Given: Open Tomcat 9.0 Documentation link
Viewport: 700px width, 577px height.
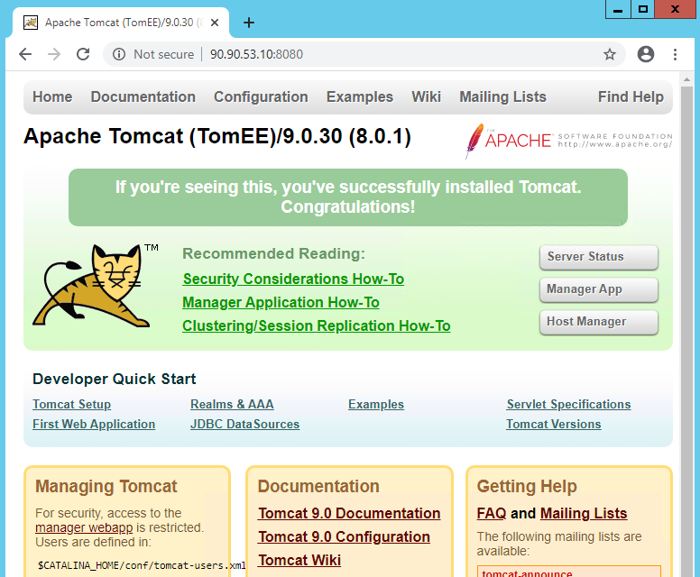Looking at the screenshot, I should [x=349, y=513].
